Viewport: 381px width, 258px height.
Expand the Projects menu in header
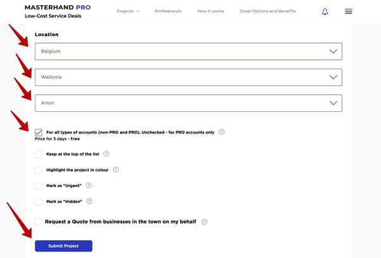coord(128,11)
